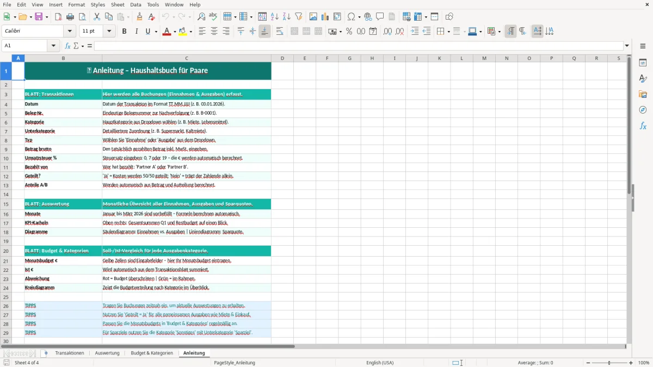Screen dimensions: 653x367
Task: Open the Sheet menu
Action: [x=118, y=4]
